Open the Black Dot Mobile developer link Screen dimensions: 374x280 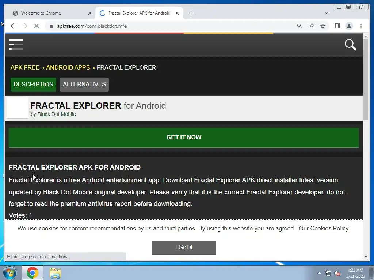click(57, 114)
